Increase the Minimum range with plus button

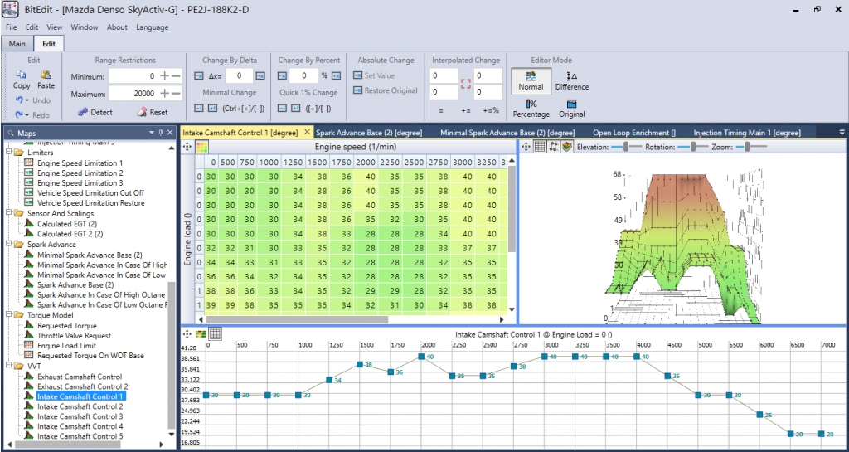(165, 76)
